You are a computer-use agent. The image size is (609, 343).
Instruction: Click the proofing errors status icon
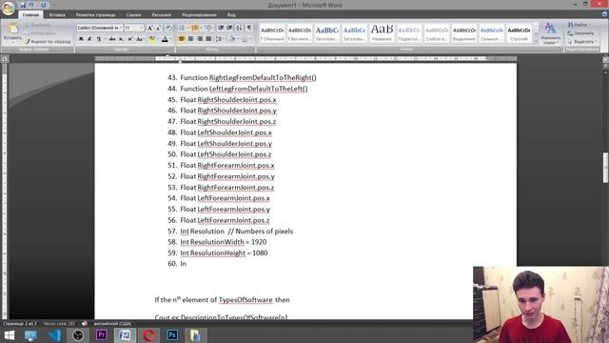coord(85,324)
